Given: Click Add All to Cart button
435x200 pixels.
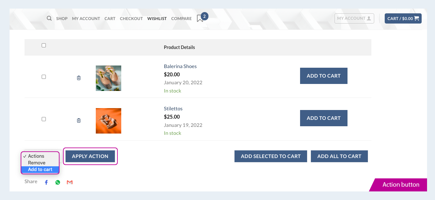Looking at the screenshot, I should click(339, 156).
